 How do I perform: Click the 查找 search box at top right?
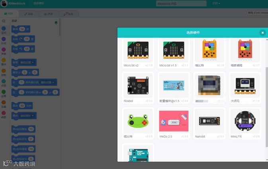pos(258,13)
